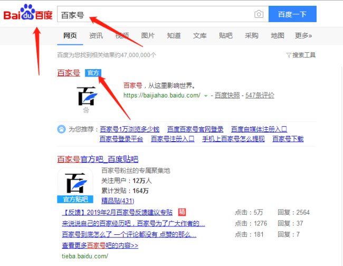The image size is (343, 266).
Task: Open 百家号1万浏览多少钱 suggestion
Action: [x=130, y=129]
